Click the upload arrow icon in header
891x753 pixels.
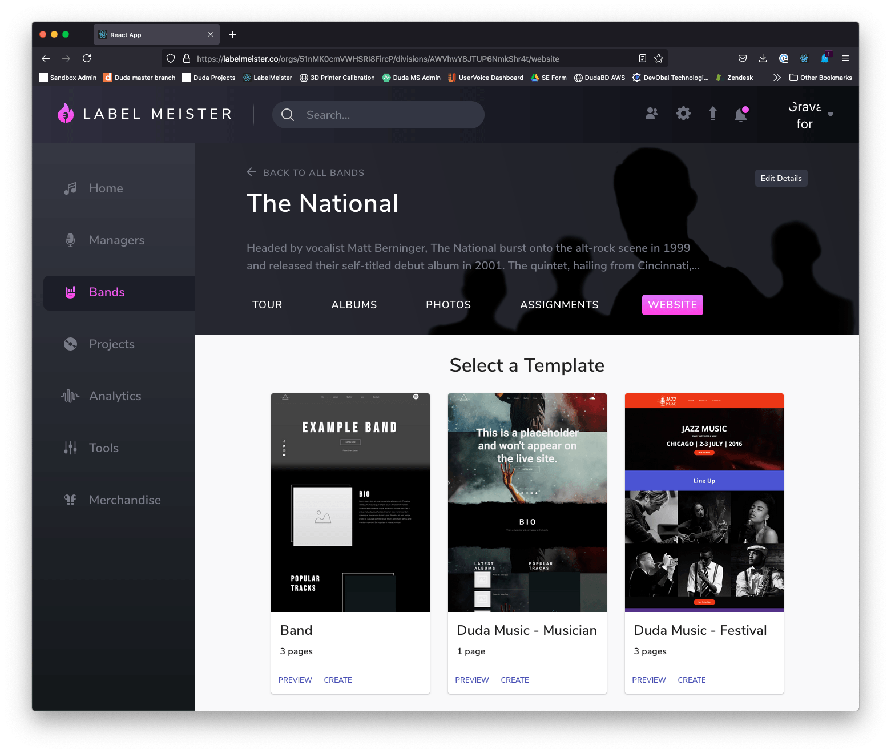(x=712, y=113)
